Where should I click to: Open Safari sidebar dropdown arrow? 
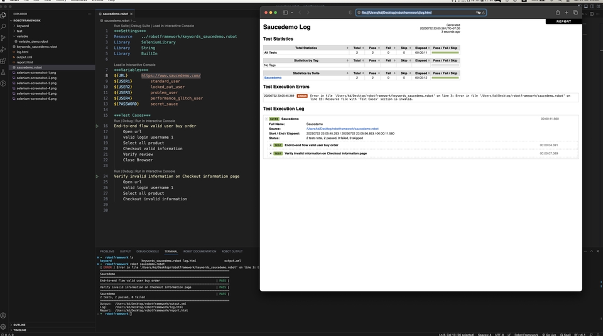(x=292, y=13)
